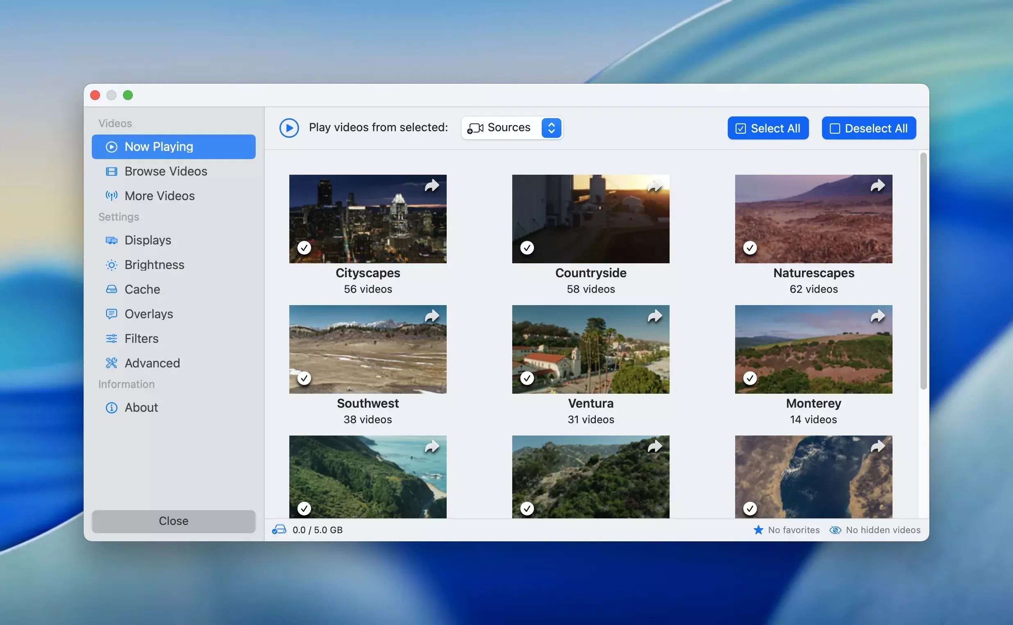
Task: Uncheck the Cityscapes checkmark
Action: (x=304, y=248)
